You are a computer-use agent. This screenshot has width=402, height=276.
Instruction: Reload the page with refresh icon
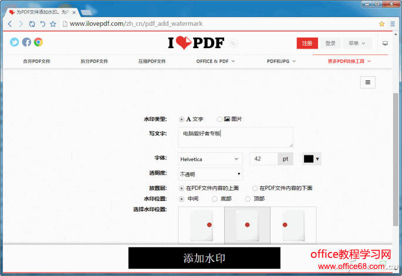click(x=32, y=24)
